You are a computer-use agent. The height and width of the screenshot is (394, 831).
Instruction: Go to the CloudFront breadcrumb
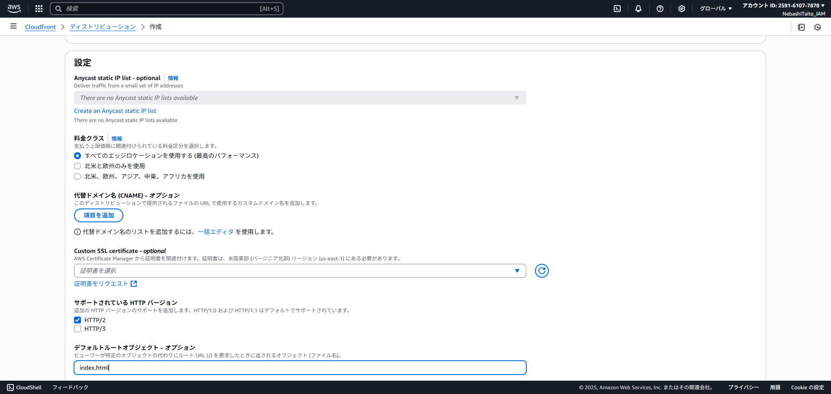[40, 27]
